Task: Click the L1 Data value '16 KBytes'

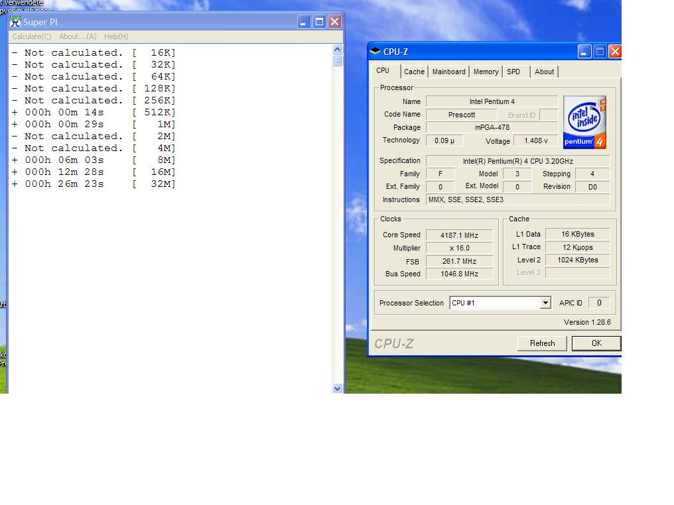Action: click(577, 234)
